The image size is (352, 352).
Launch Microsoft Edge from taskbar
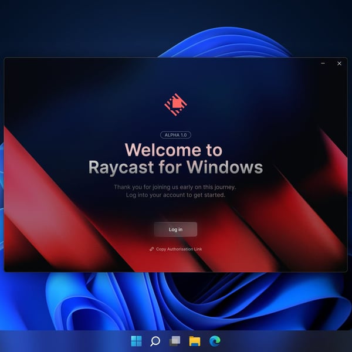(x=215, y=341)
